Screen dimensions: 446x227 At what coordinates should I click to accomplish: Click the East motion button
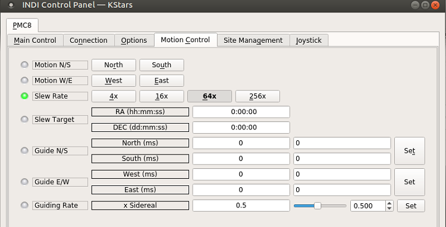162,80
